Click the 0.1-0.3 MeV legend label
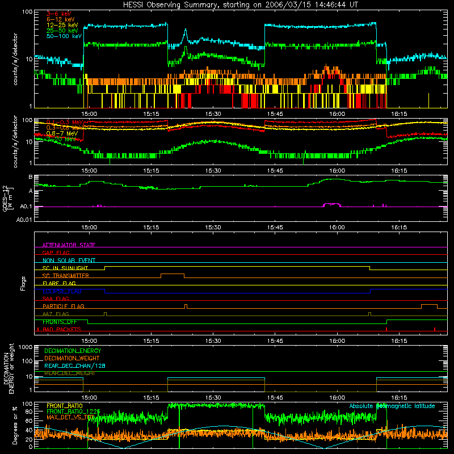454x454 pixels. coord(65,122)
